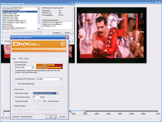
Task: Click the Отмена cancel button
Action: pyautogui.click(x=62, y=117)
